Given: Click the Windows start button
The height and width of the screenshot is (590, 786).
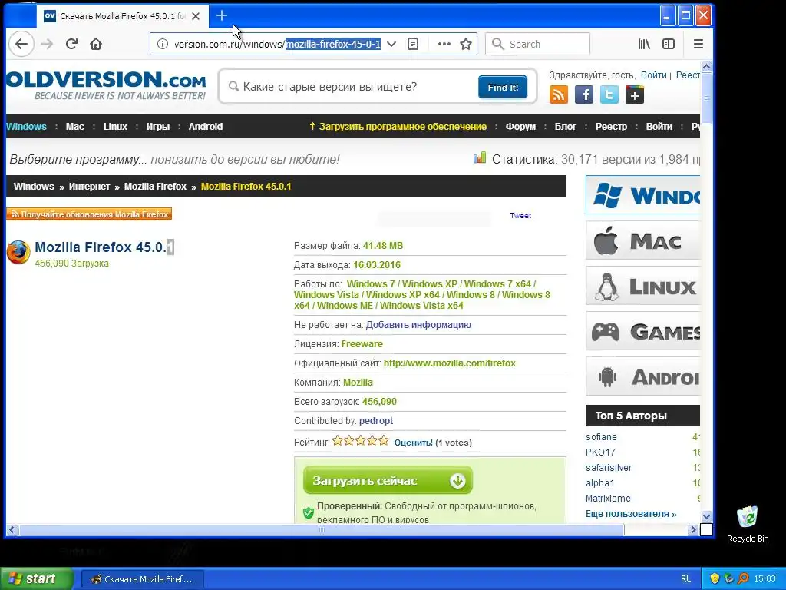Looking at the screenshot, I should tap(36, 578).
